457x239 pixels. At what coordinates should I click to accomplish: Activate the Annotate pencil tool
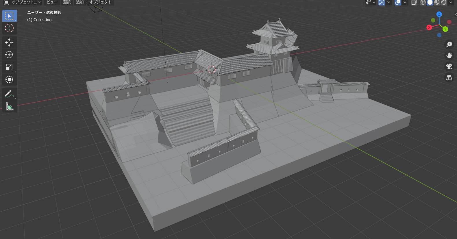(10, 94)
